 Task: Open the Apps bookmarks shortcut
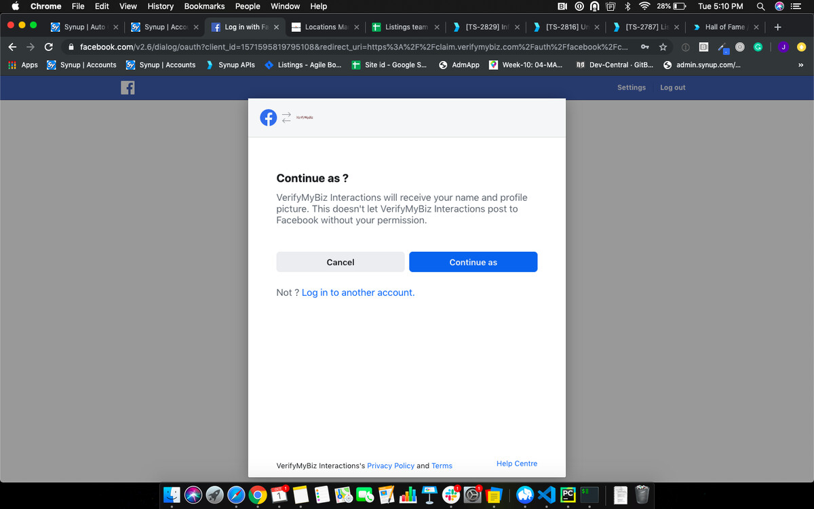pyautogui.click(x=22, y=65)
